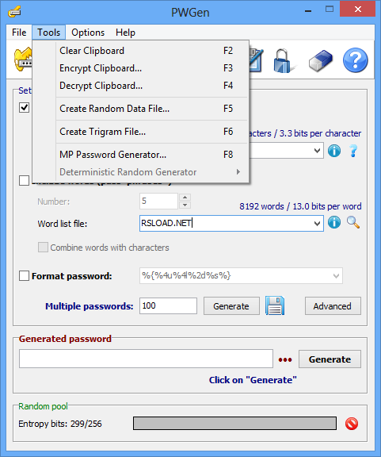Uncheck the Include characters checkbox
The width and height of the screenshot is (381, 457).
coord(24,108)
